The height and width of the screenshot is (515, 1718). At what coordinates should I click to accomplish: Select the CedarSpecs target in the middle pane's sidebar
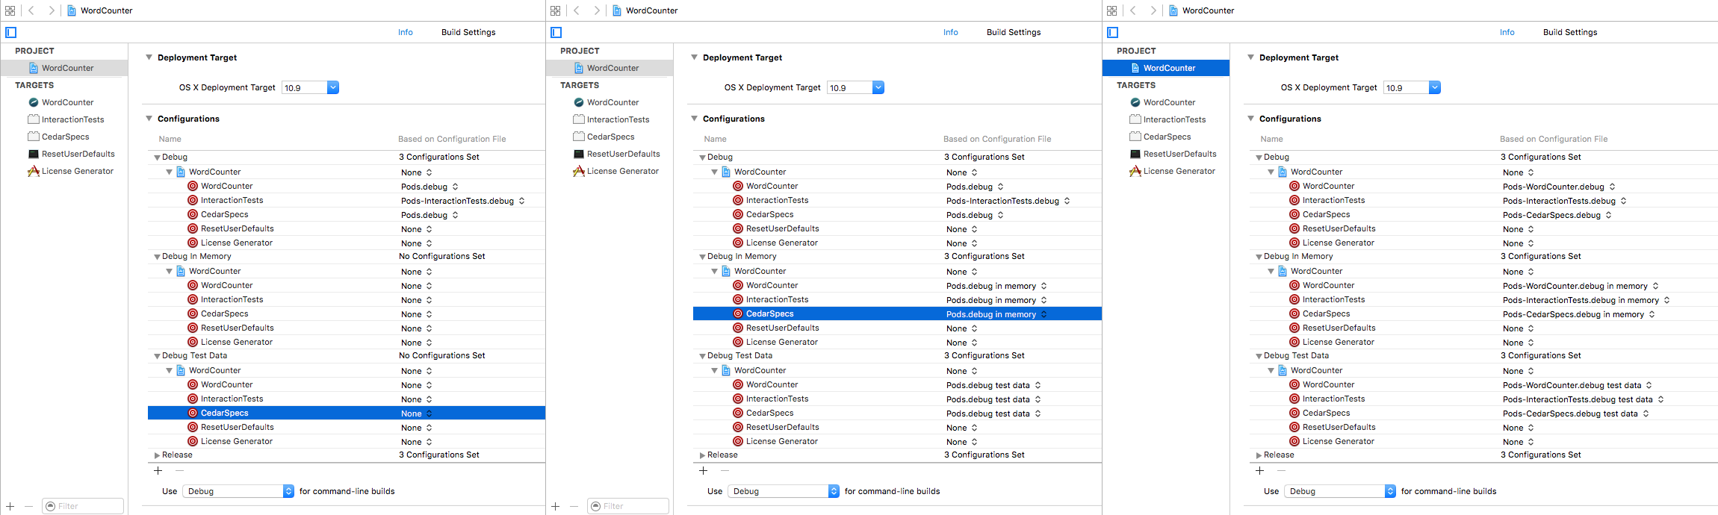[610, 137]
